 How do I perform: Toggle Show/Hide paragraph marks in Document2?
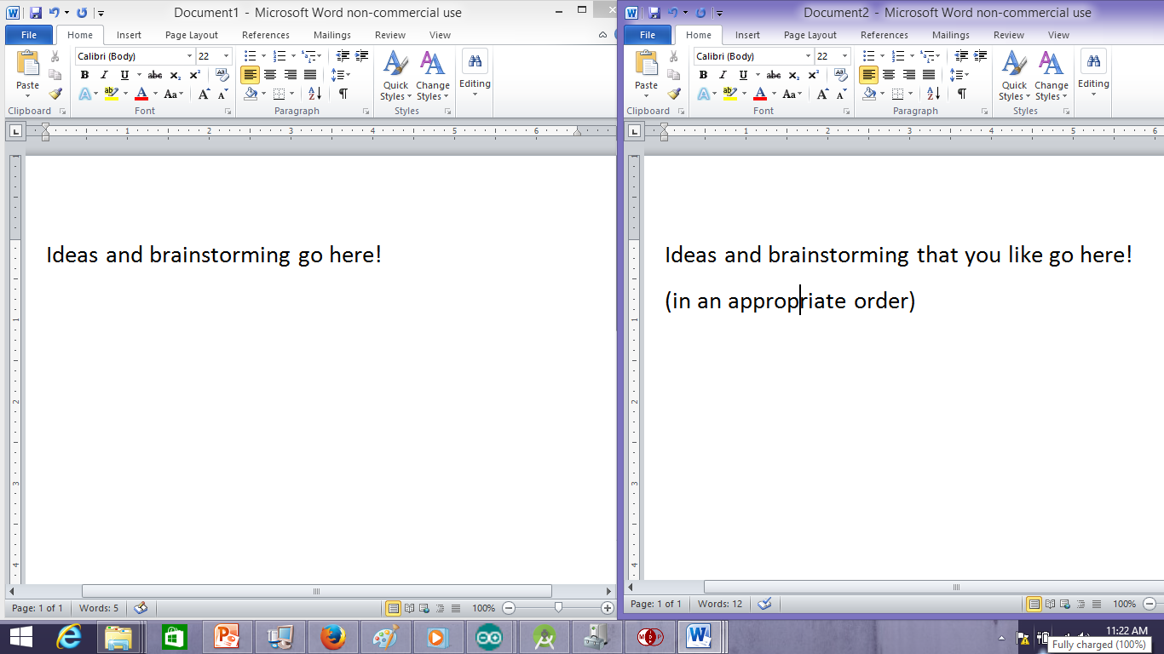pyautogui.click(x=962, y=94)
